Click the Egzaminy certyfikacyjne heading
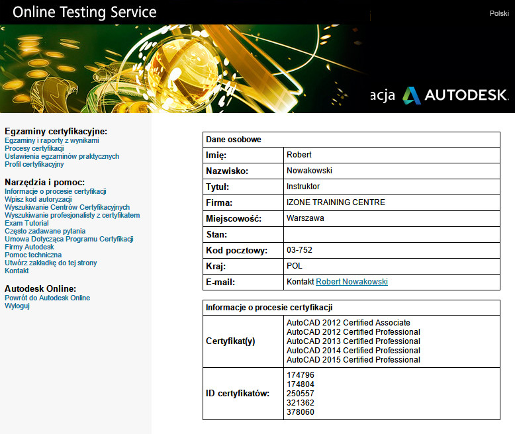The width and height of the screenshot is (515, 434). tap(56, 131)
